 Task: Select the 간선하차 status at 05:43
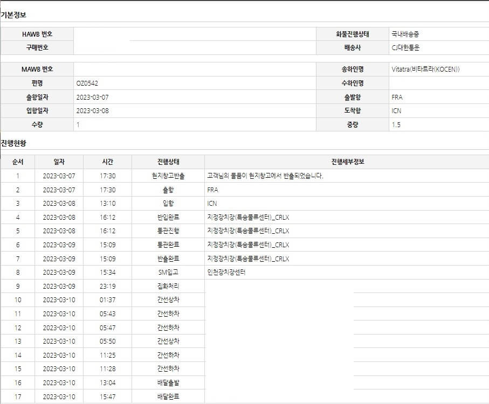coord(168,314)
